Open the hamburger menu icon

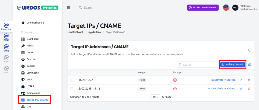tap(68, 8)
